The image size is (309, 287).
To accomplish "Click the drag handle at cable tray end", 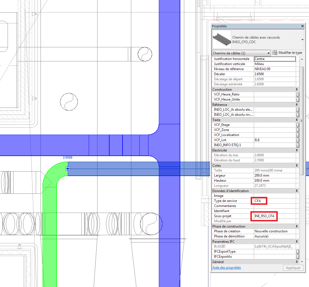I will pos(68,169).
